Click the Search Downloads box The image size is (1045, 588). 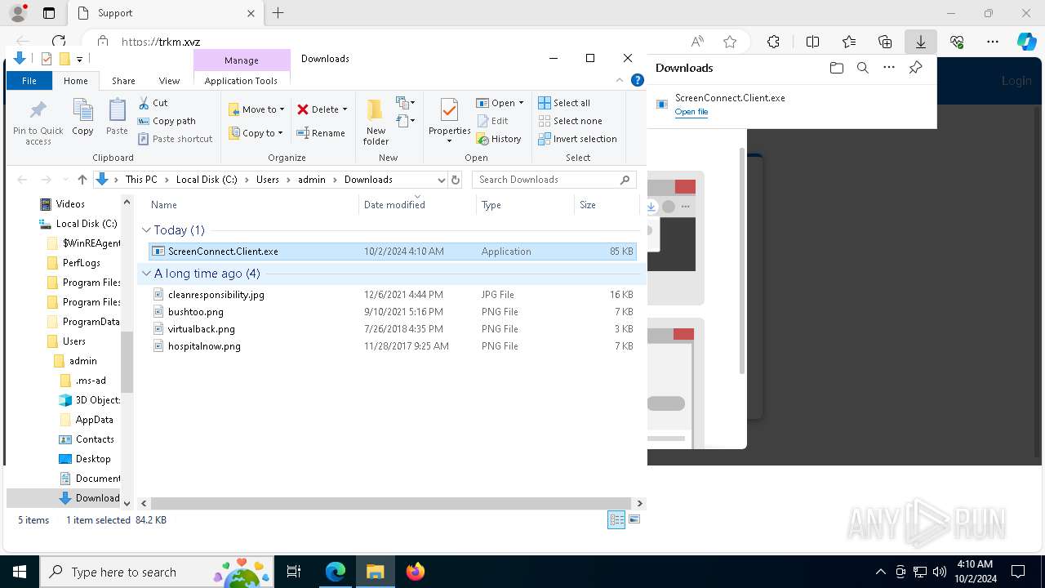point(554,180)
